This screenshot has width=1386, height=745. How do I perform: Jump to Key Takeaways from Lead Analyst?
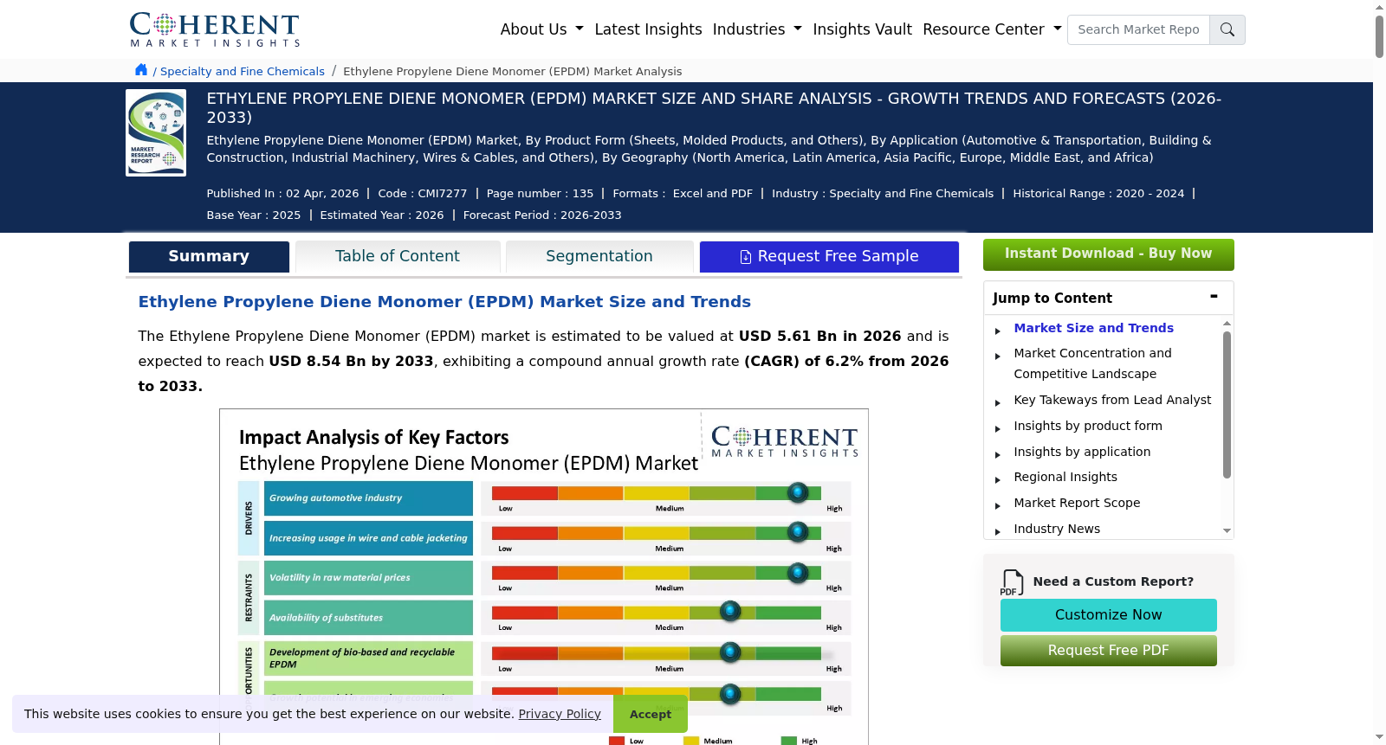click(1112, 400)
